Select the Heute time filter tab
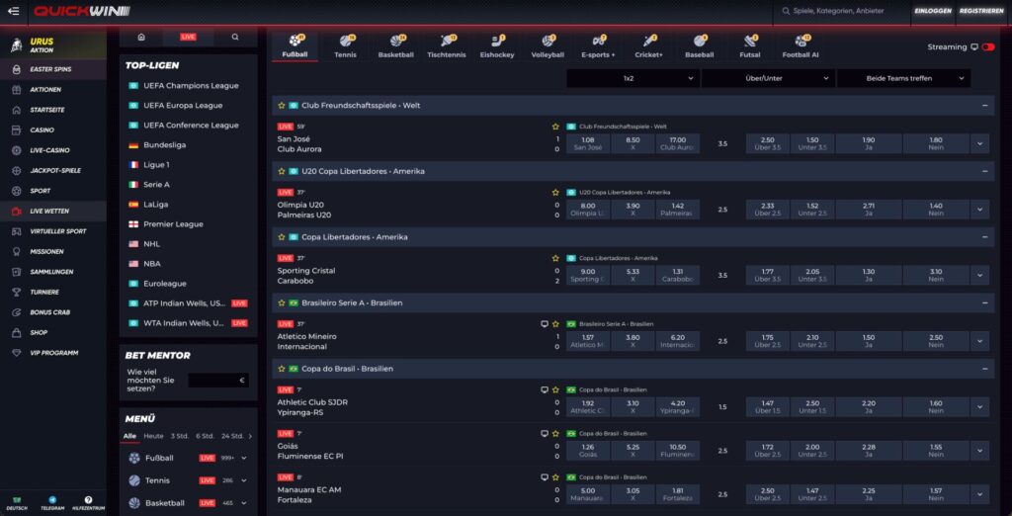The image size is (1012, 516). click(153, 436)
